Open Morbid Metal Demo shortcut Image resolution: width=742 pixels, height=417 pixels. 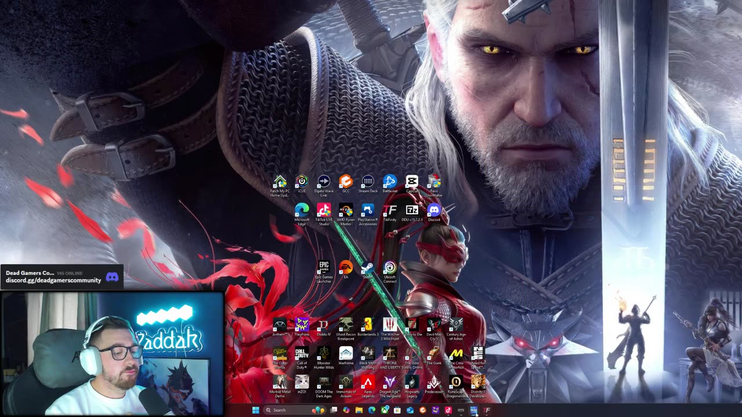click(x=280, y=386)
